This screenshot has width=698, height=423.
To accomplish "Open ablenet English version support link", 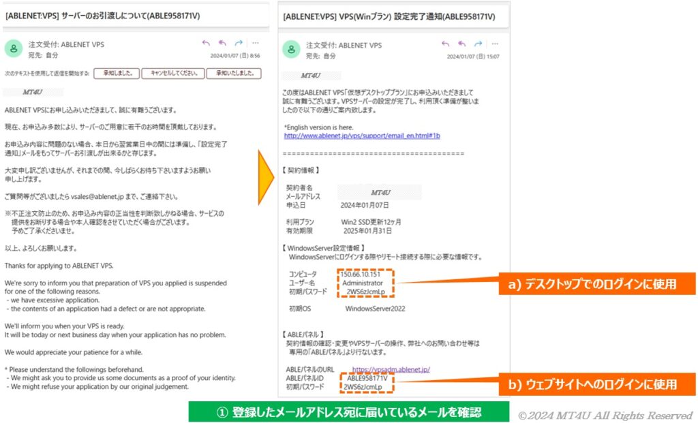I will click(362, 136).
